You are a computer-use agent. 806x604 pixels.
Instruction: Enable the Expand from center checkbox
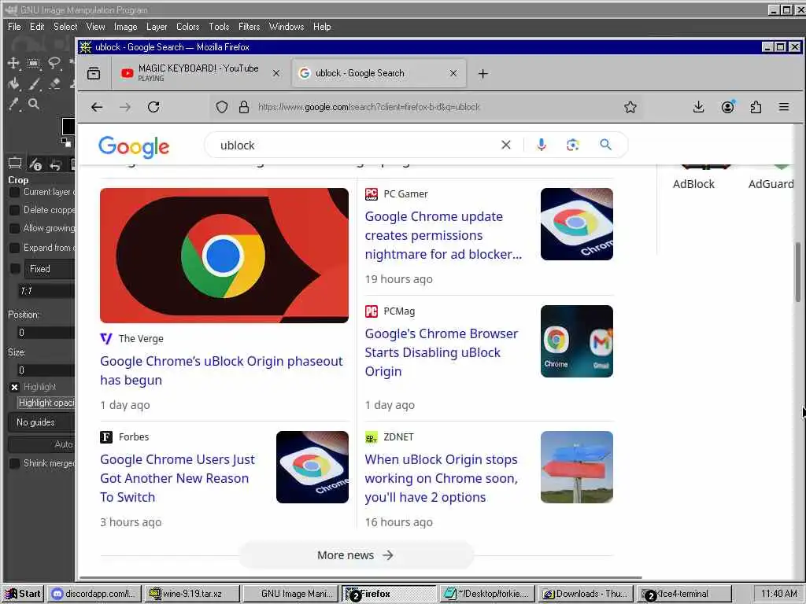(15, 248)
